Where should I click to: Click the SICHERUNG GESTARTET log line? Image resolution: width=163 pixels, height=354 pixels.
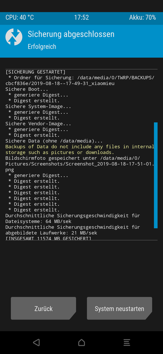[35, 72]
